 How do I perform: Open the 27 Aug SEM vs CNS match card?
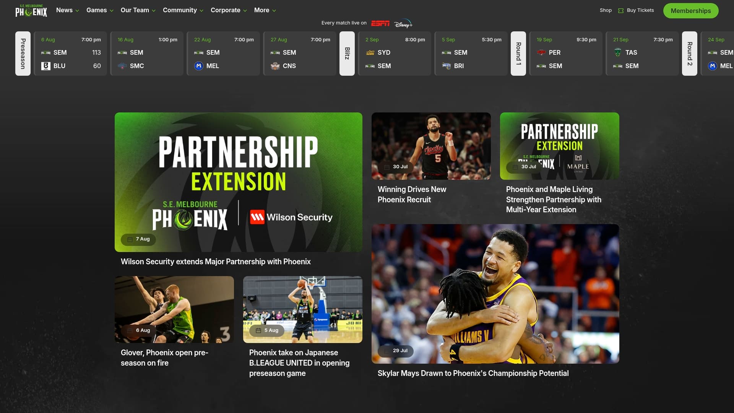pos(300,54)
